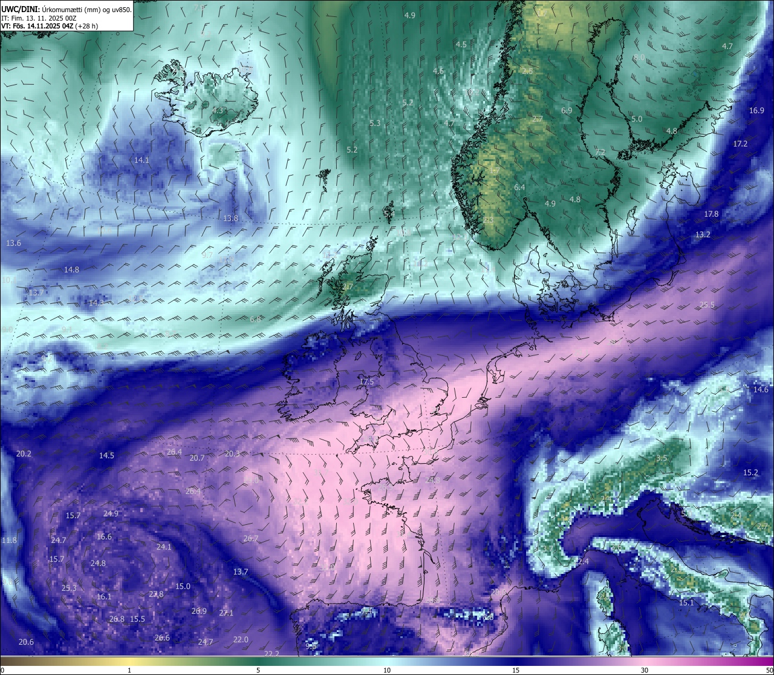Click the 20.3 value on the map
The image size is (774, 675).
(232, 453)
